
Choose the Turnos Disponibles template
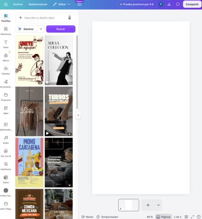pyautogui.click(x=59, y=111)
